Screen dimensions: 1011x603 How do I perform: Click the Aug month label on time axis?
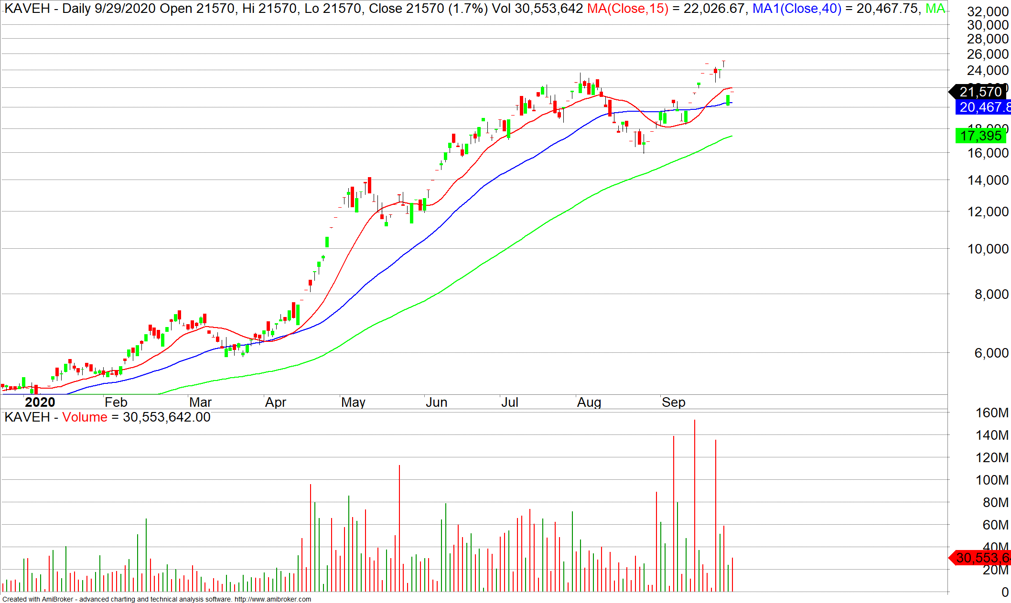pos(589,402)
